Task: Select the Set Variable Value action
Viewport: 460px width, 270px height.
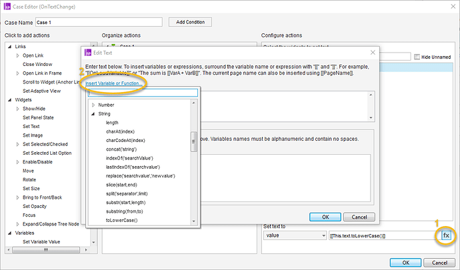Action: pos(41,242)
